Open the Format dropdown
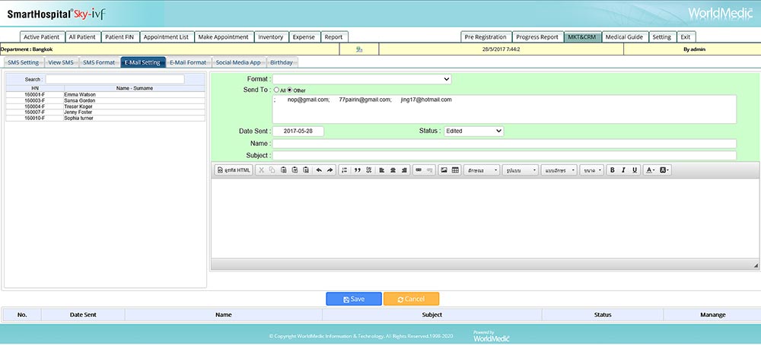Screen dimensions: 761x345 point(361,79)
